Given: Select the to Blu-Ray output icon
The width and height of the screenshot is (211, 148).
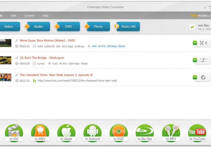Looking at the screenshot, I should coord(145,133).
